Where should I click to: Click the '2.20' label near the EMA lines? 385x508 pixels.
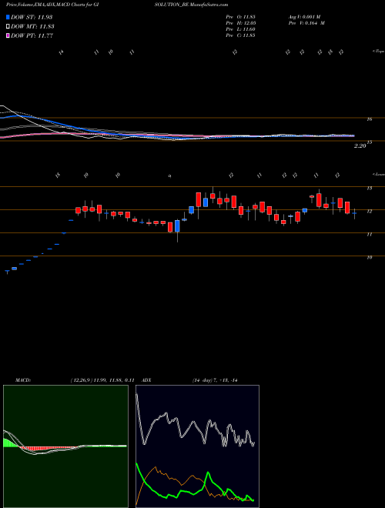[360, 146]
